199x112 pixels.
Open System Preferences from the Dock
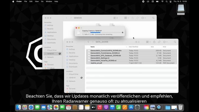[137, 107]
